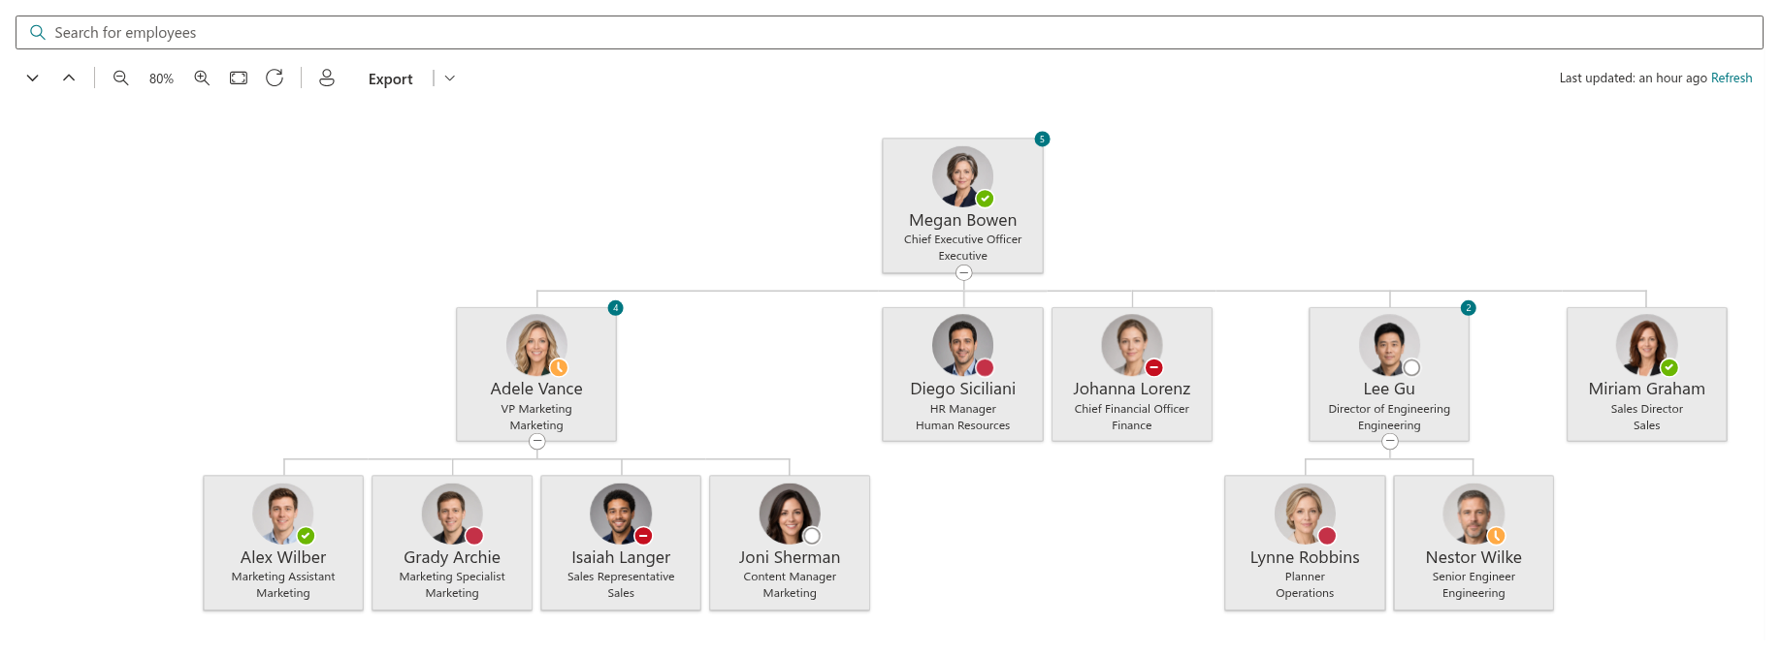Click Johanna Lorenz's do-not-disturb status icon

[1154, 367]
